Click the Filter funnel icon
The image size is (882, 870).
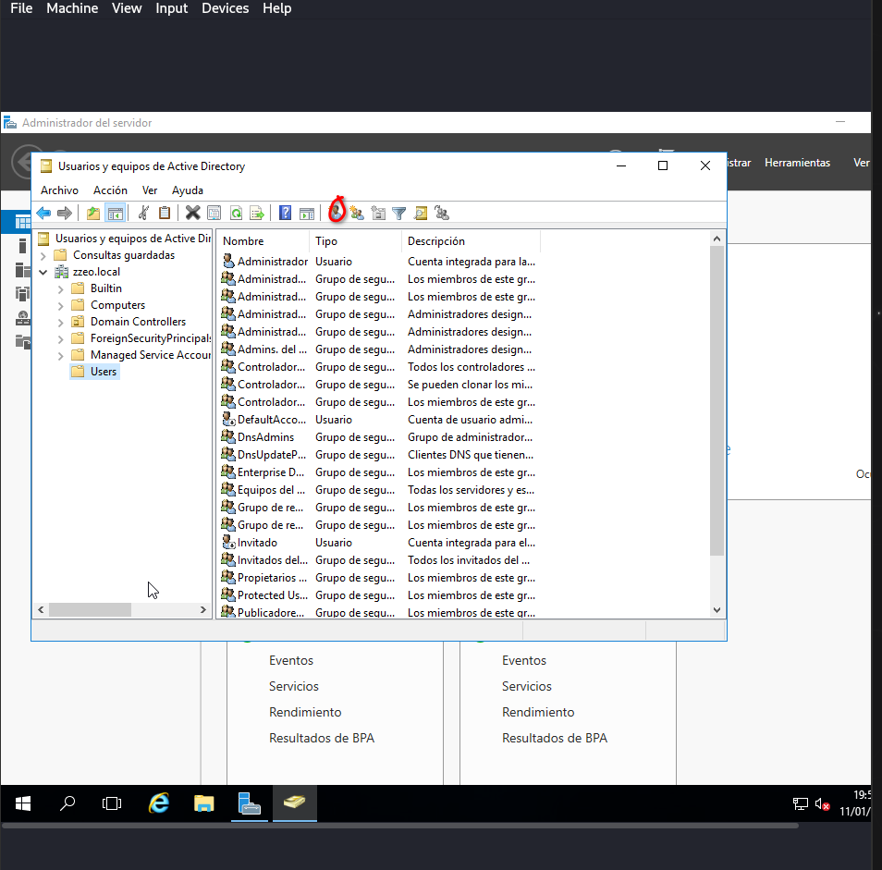pyautogui.click(x=398, y=214)
